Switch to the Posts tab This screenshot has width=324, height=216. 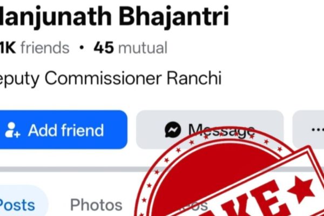pos(18,205)
